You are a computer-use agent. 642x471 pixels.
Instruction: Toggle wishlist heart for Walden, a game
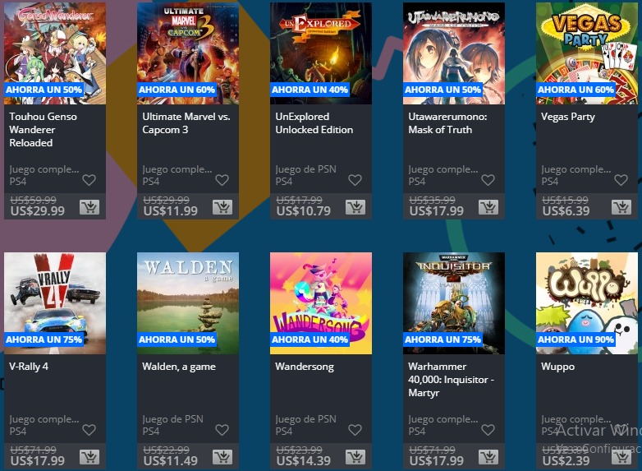pos(222,430)
